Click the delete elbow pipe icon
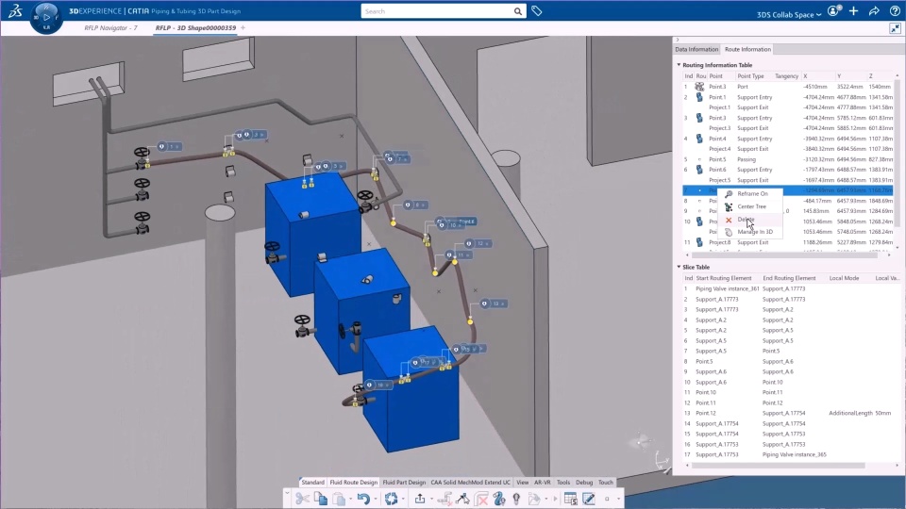The height and width of the screenshot is (509, 906). (x=481, y=499)
